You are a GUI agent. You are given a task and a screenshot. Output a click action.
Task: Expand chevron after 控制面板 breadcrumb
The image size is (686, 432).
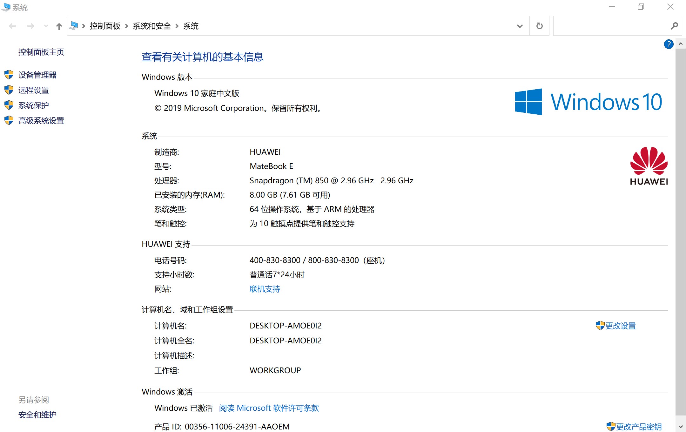(126, 26)
